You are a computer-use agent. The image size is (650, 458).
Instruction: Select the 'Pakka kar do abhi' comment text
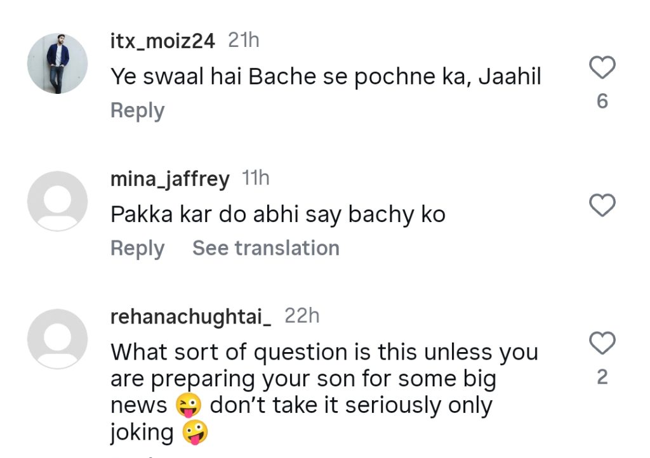(278, 214)
